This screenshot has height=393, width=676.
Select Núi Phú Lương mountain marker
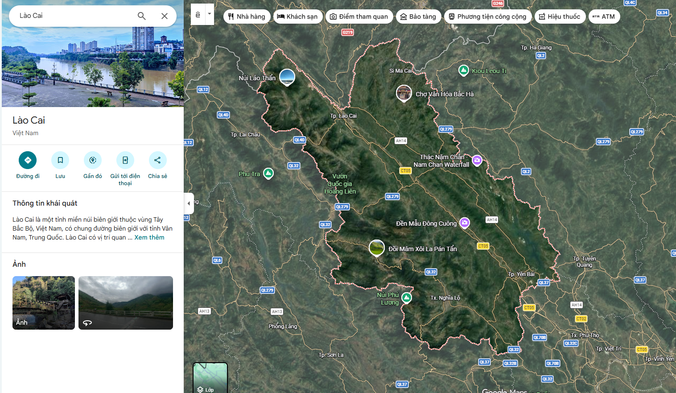(x=406, y=297)
